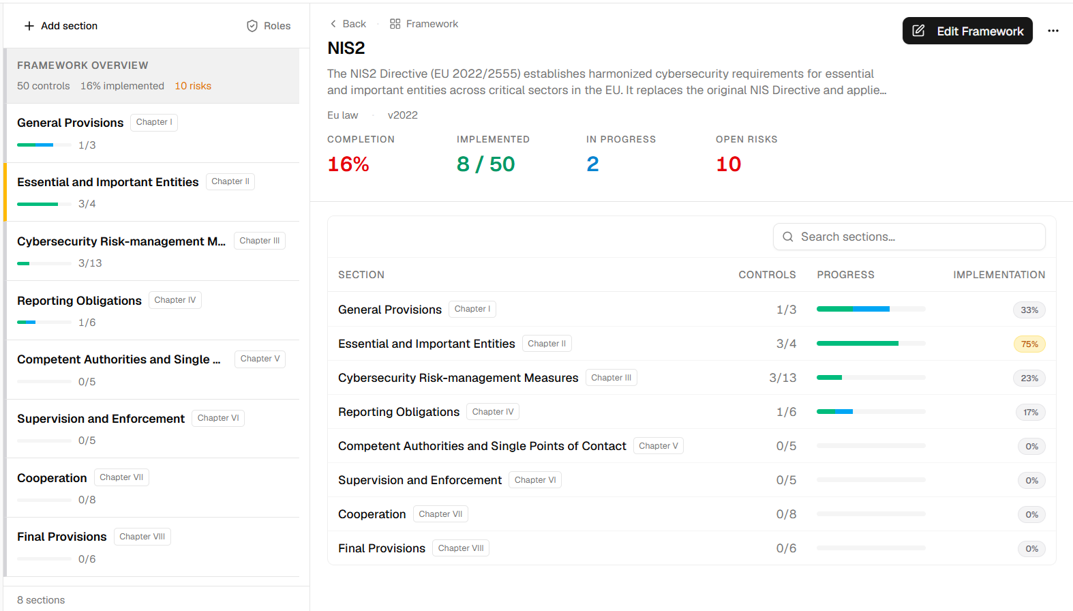Click the PROGRESS column header
Screen dimensions: 1073x611
(845, 275)
